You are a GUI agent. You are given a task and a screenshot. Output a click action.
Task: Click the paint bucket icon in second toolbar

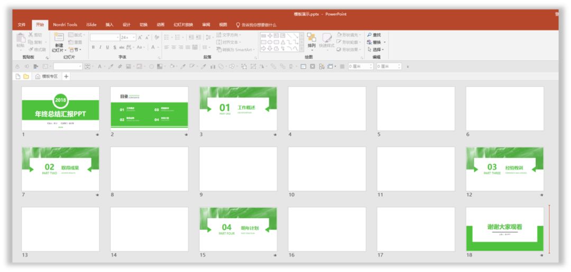172,67
